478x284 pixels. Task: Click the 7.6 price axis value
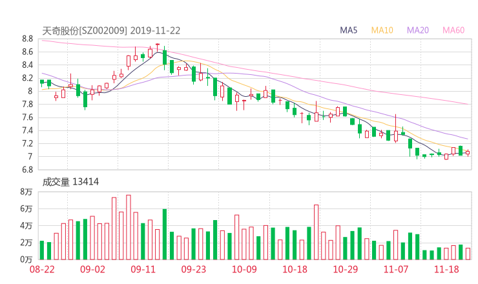[x=27, y=117]
